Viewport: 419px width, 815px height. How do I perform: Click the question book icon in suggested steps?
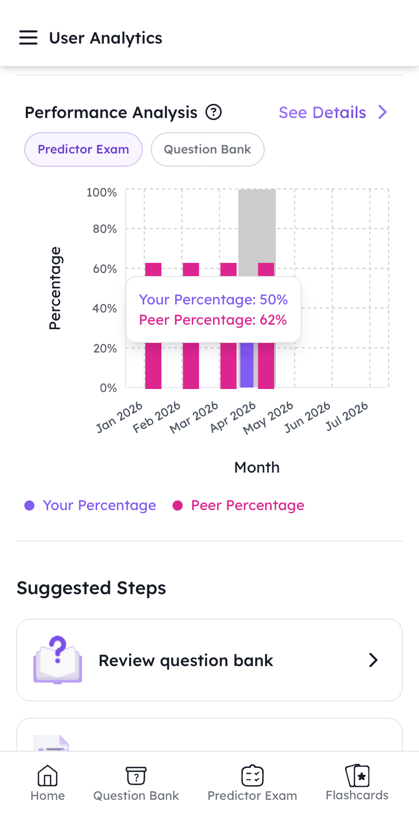(58, 660)
